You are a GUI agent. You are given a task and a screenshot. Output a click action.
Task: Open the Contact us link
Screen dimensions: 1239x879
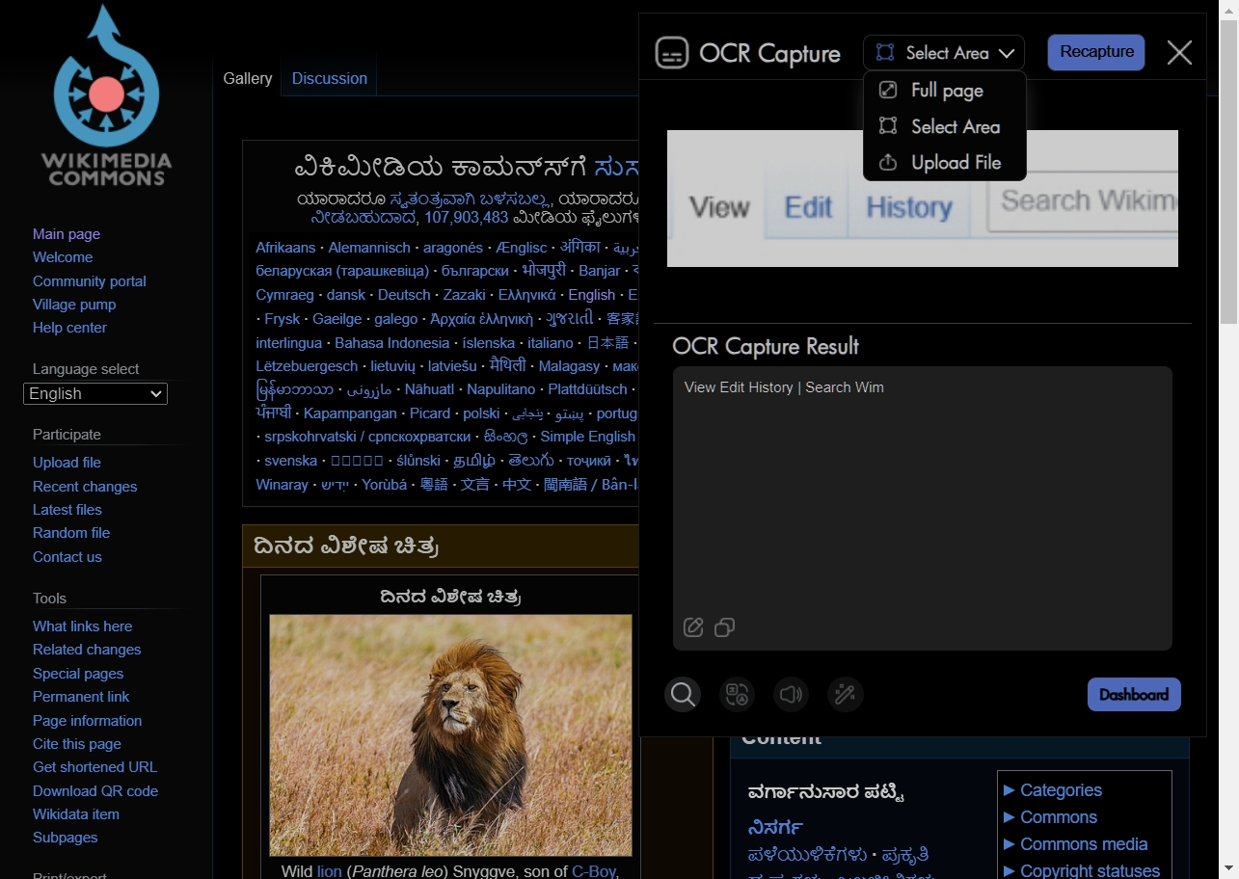point(67,557)
